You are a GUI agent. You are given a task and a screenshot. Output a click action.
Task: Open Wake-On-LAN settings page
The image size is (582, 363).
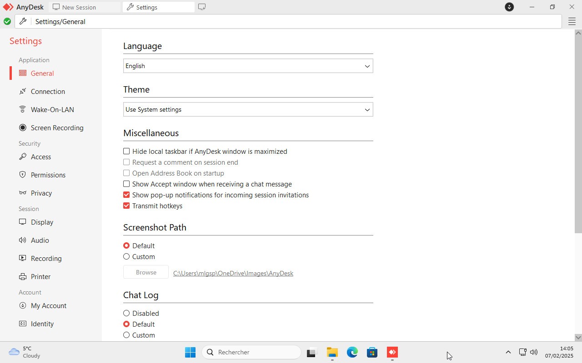[x=52, y=109]
